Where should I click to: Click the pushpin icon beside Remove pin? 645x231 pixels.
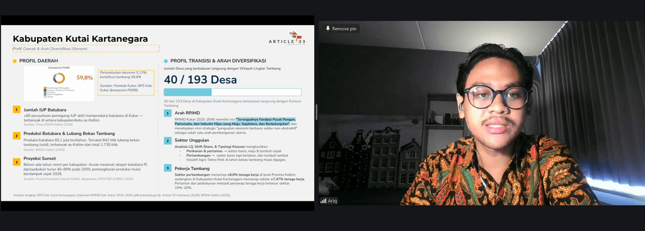pos(328,29)
